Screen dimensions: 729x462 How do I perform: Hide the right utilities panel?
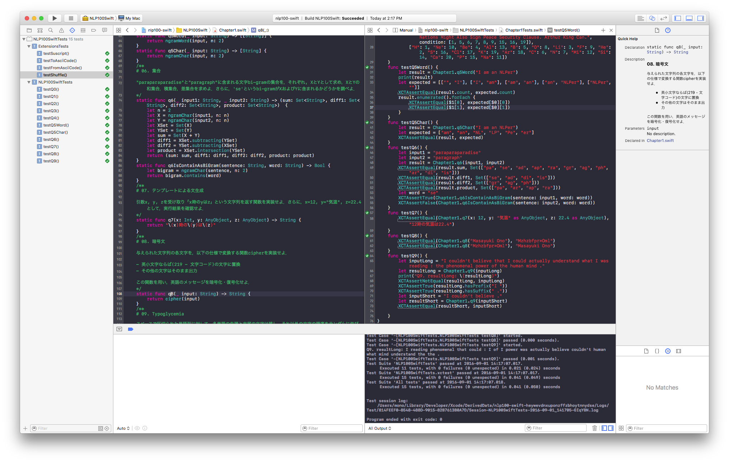pyautogui.click(x=700, y=18)
